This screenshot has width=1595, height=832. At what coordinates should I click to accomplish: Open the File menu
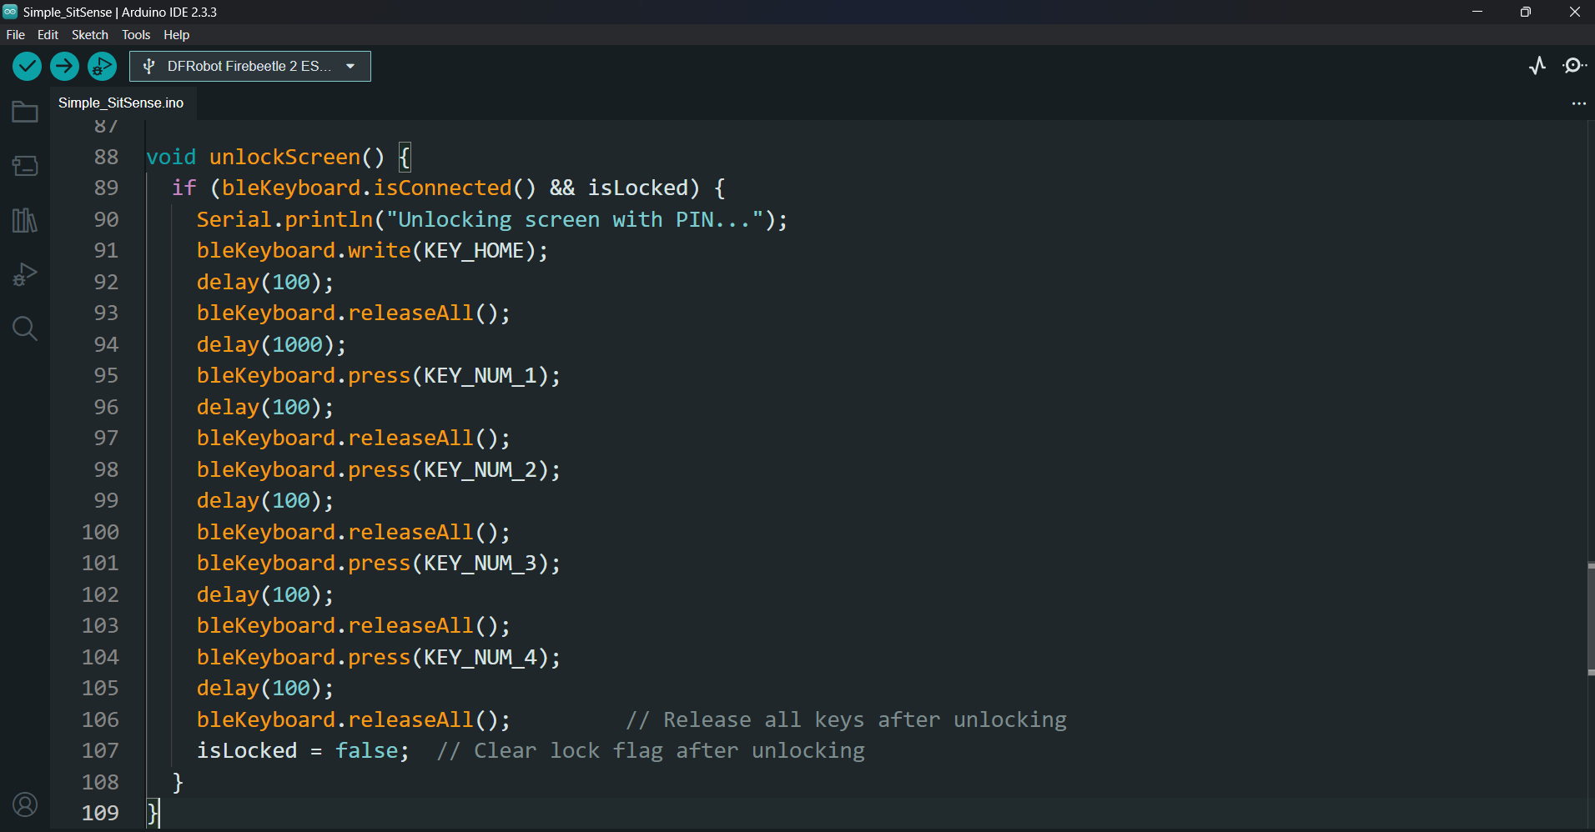click(x=16, y=35)
